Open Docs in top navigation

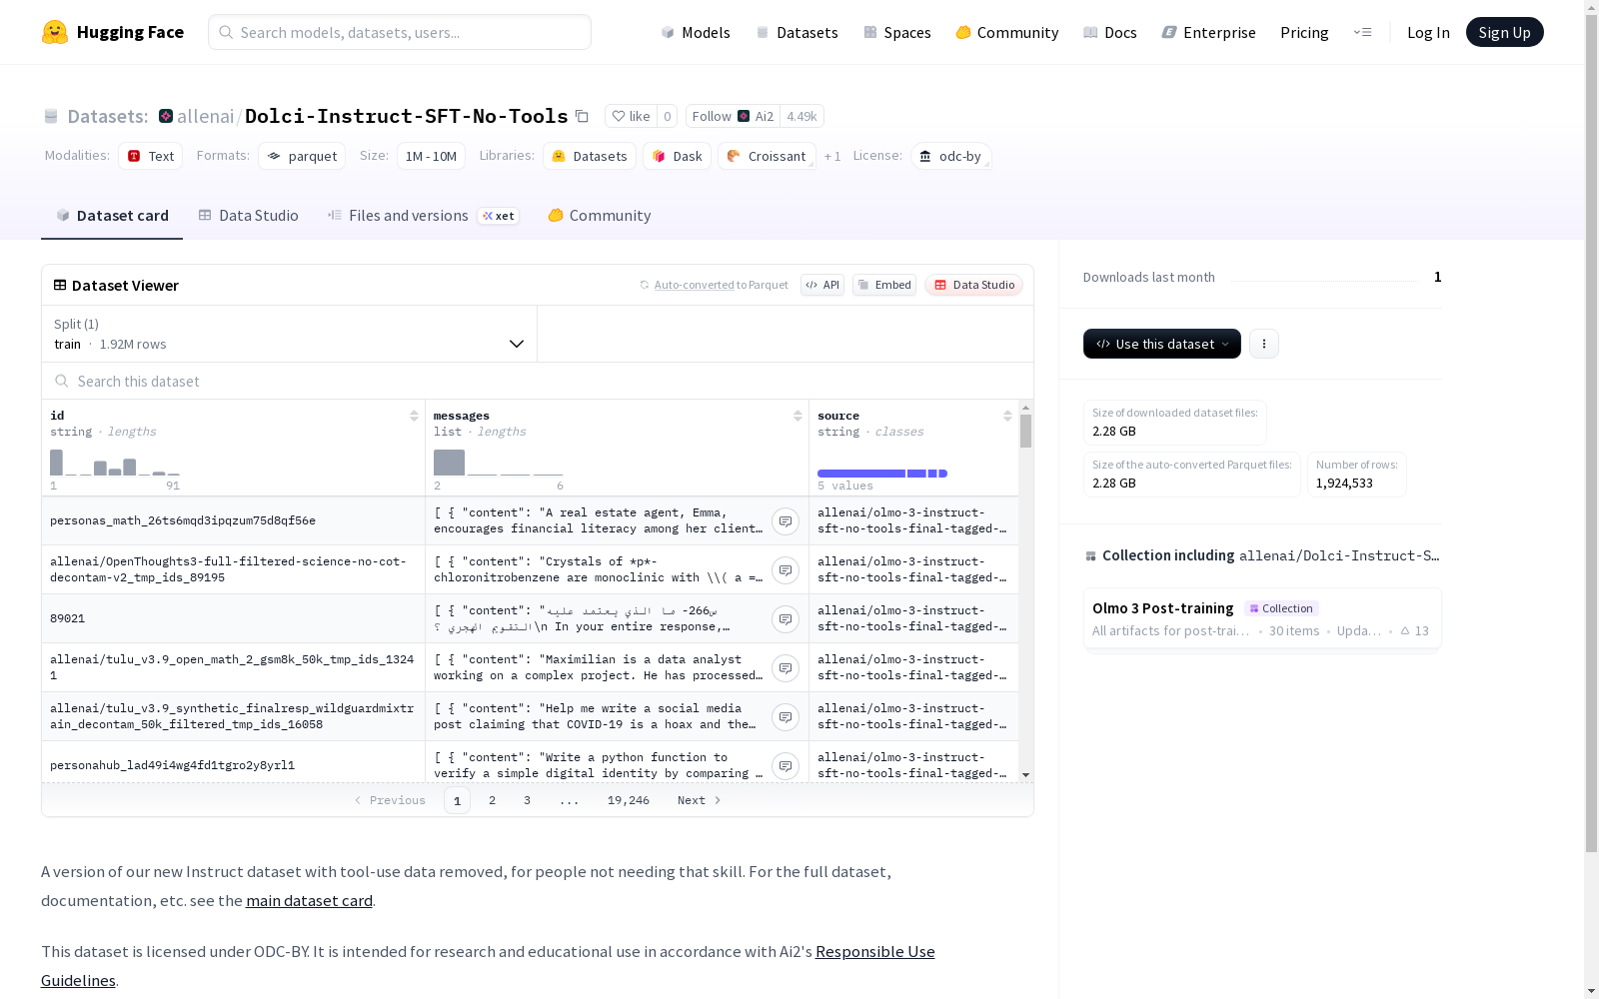(x=1110, y=32)
